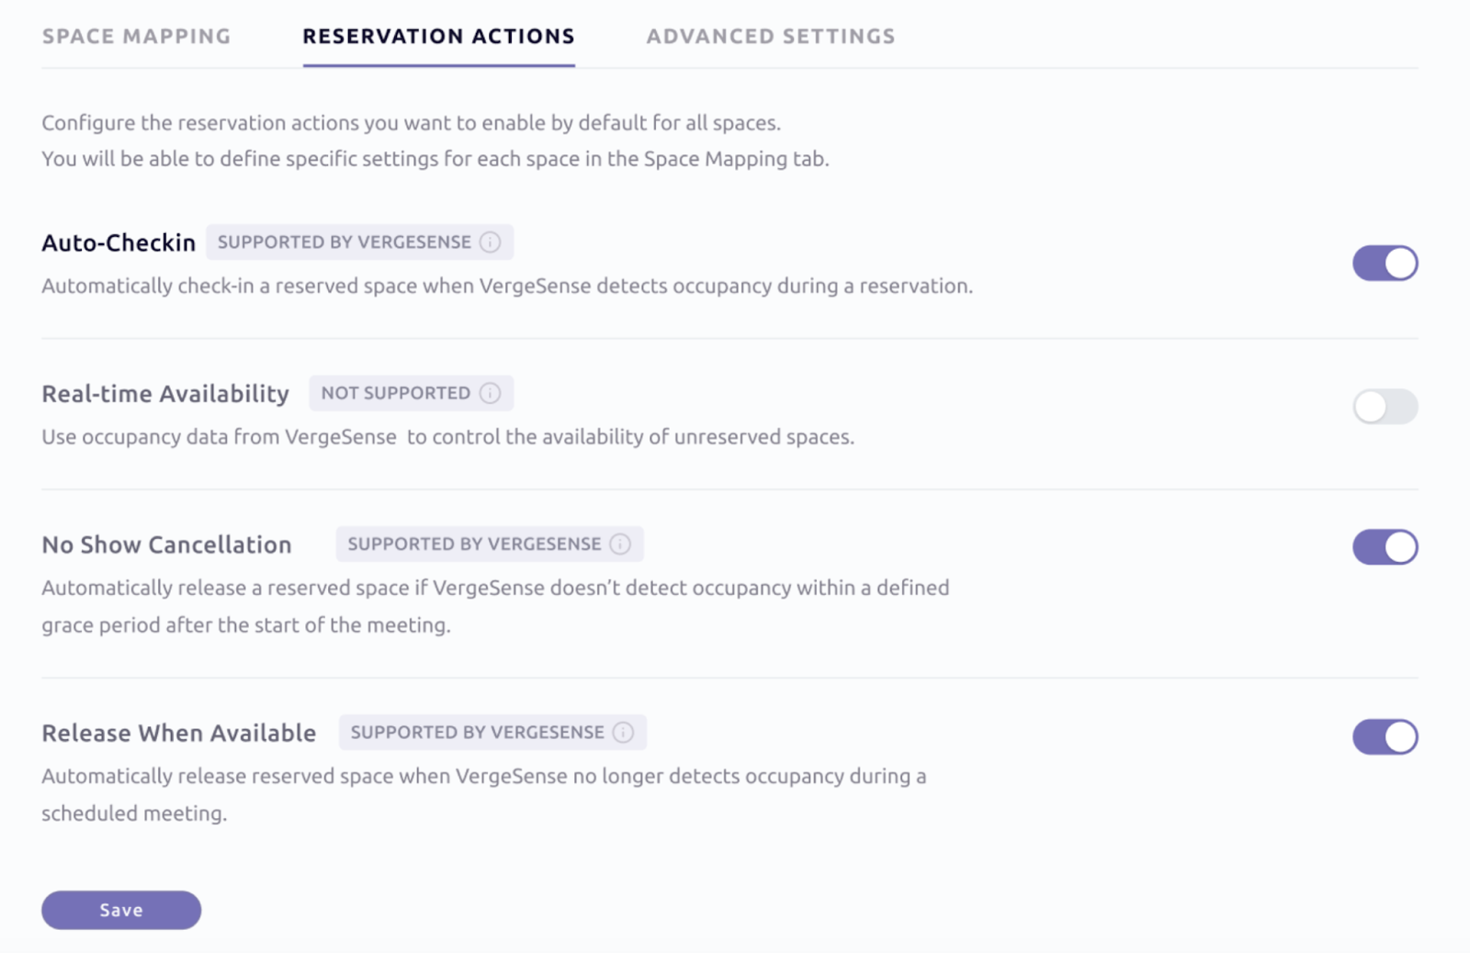1470x953 pixels.
Task: Save the reservation action settings
Action: coord(121,910)
